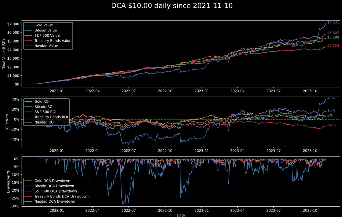Image resolution: width=342 pixels, height=217 pixels.
Task: Click the Nasdaq DCA Drawdown legend entry
Action: pyautogui.click(x=55, y=201)
